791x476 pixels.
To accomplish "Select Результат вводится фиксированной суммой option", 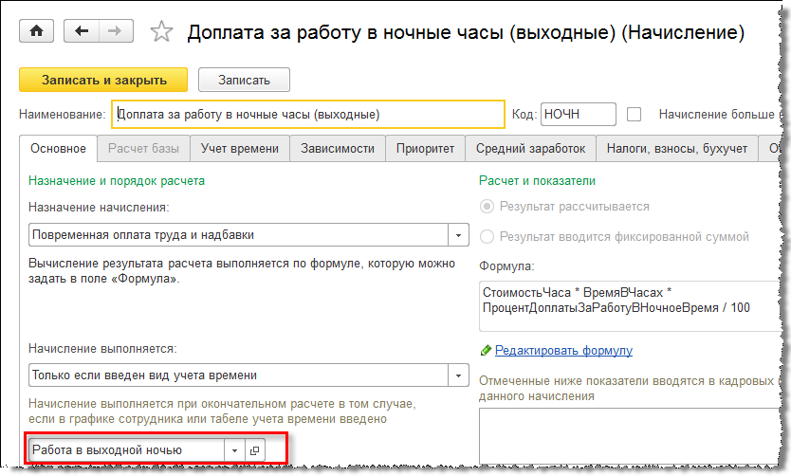I will pos(487,236).
